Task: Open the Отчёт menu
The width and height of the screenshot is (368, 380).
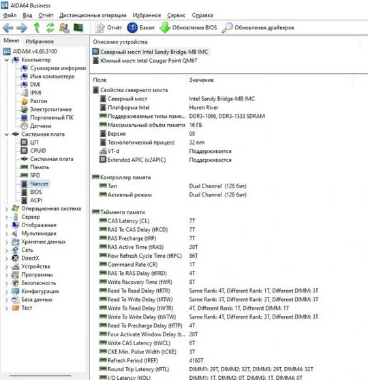Action: point(46,15)
